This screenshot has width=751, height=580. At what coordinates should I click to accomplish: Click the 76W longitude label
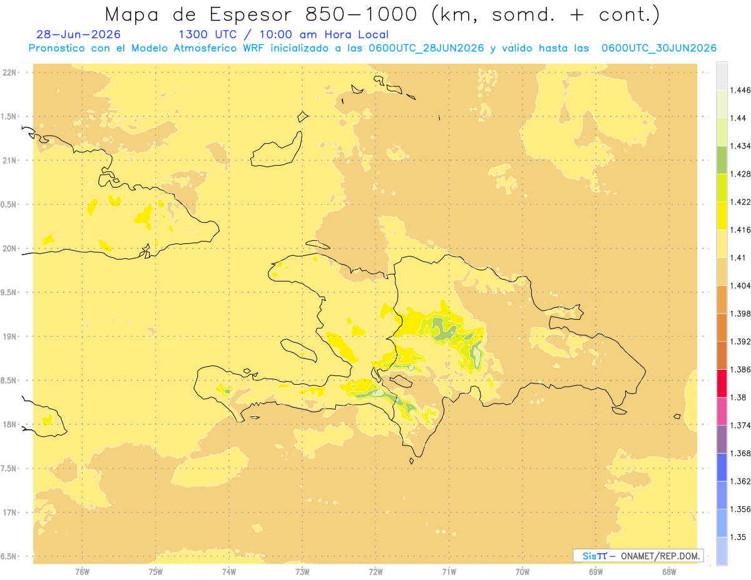click(83, 572)
